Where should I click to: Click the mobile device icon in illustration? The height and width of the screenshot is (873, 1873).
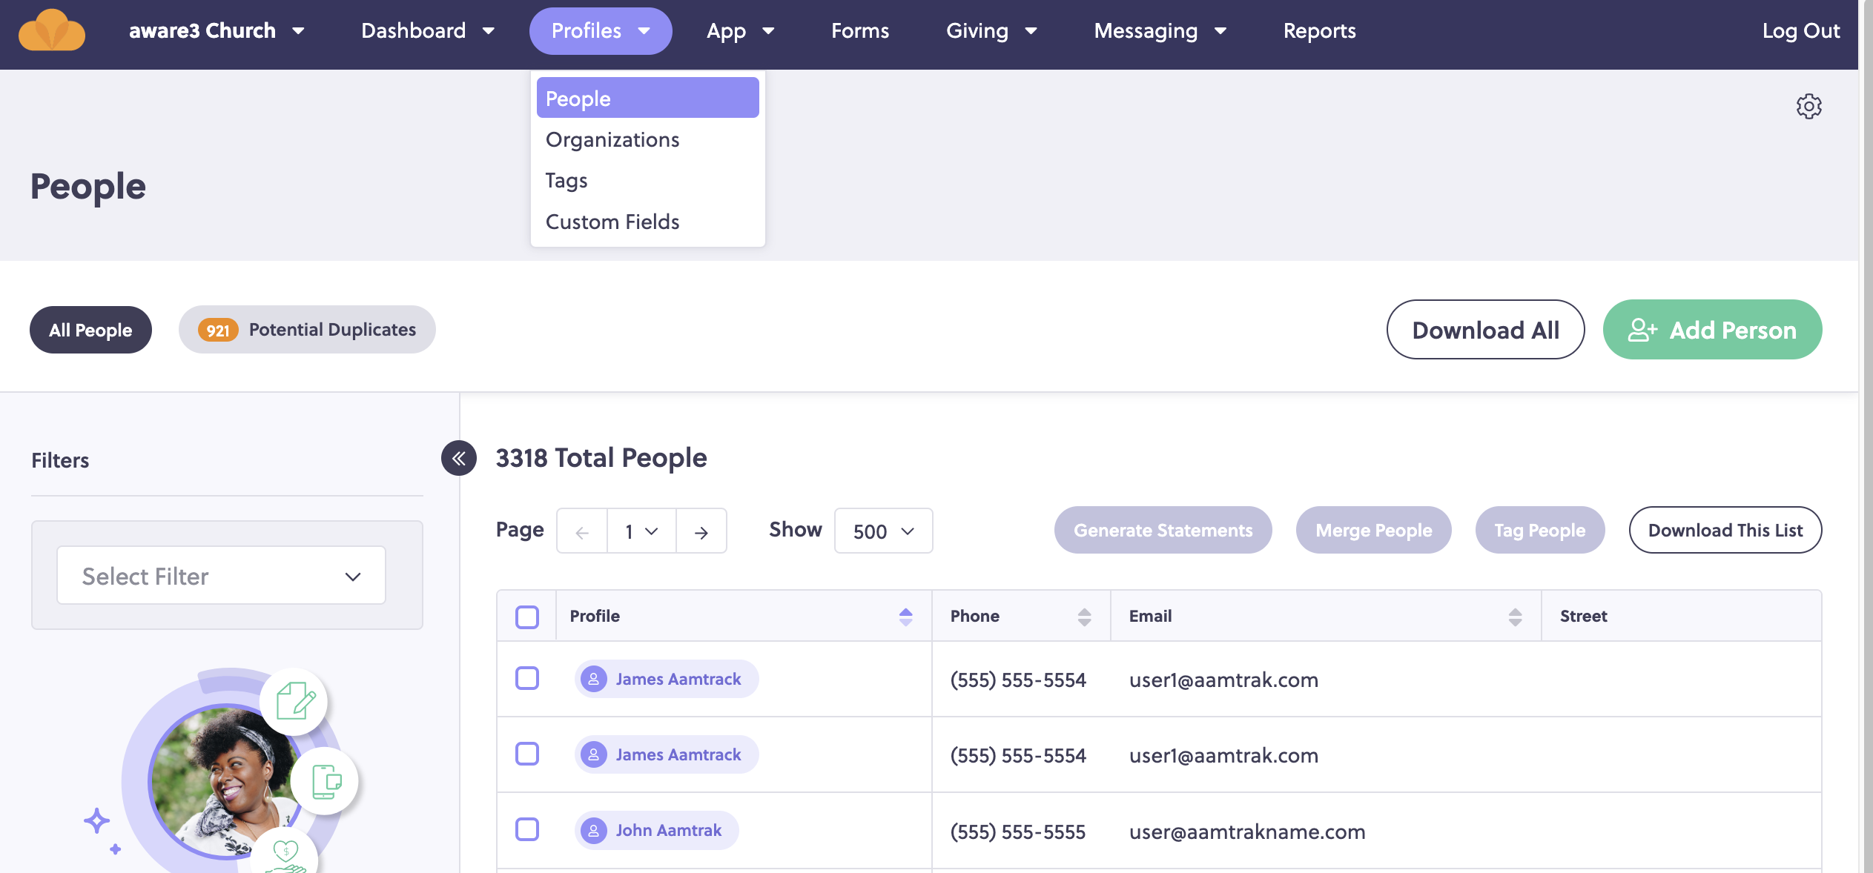(325, 781)
